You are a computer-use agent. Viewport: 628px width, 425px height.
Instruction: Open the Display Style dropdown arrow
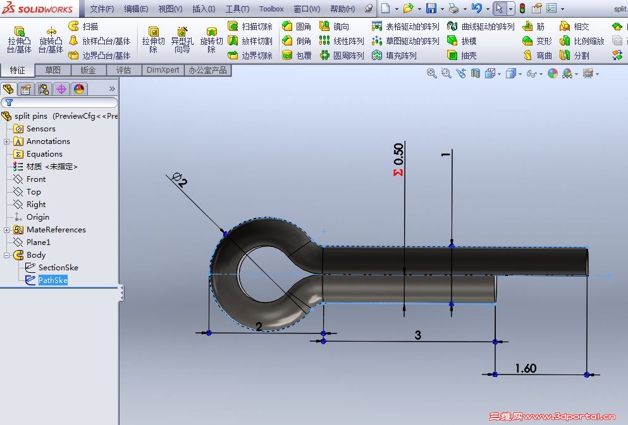[520, 74]
